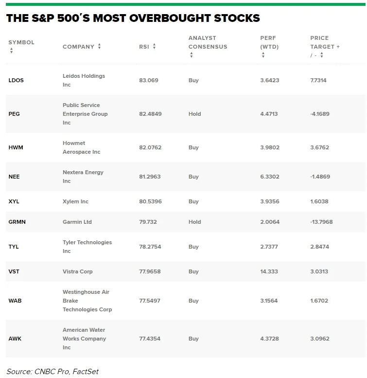Click the PEG ticker symbol
367x378 pixels.
tap(14, 114)
